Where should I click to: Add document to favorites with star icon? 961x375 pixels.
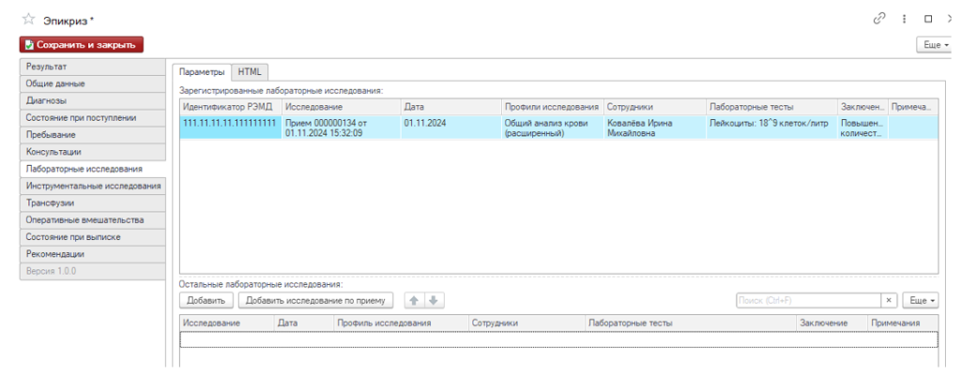[28, 19]
